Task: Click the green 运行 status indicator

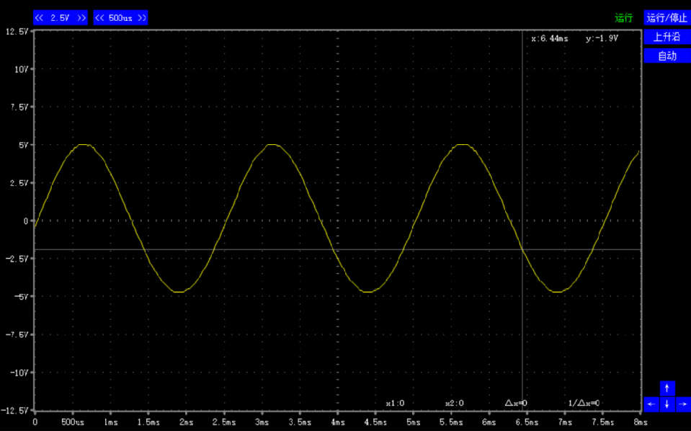Action: tap(623, 17)
